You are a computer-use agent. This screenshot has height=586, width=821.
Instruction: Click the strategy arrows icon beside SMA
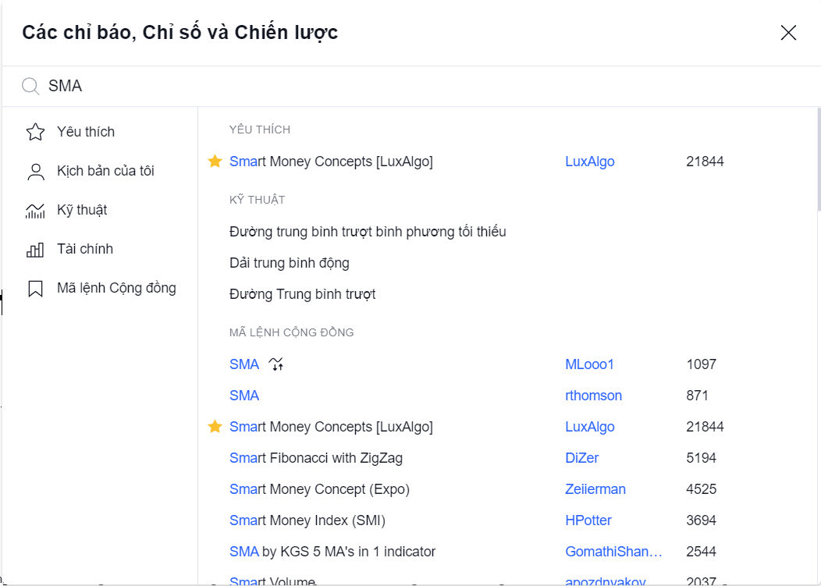pos(276,364)
